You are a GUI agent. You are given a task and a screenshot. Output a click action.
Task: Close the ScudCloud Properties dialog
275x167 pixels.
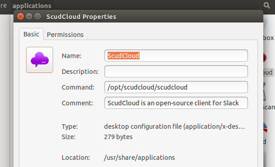point(20,17)
